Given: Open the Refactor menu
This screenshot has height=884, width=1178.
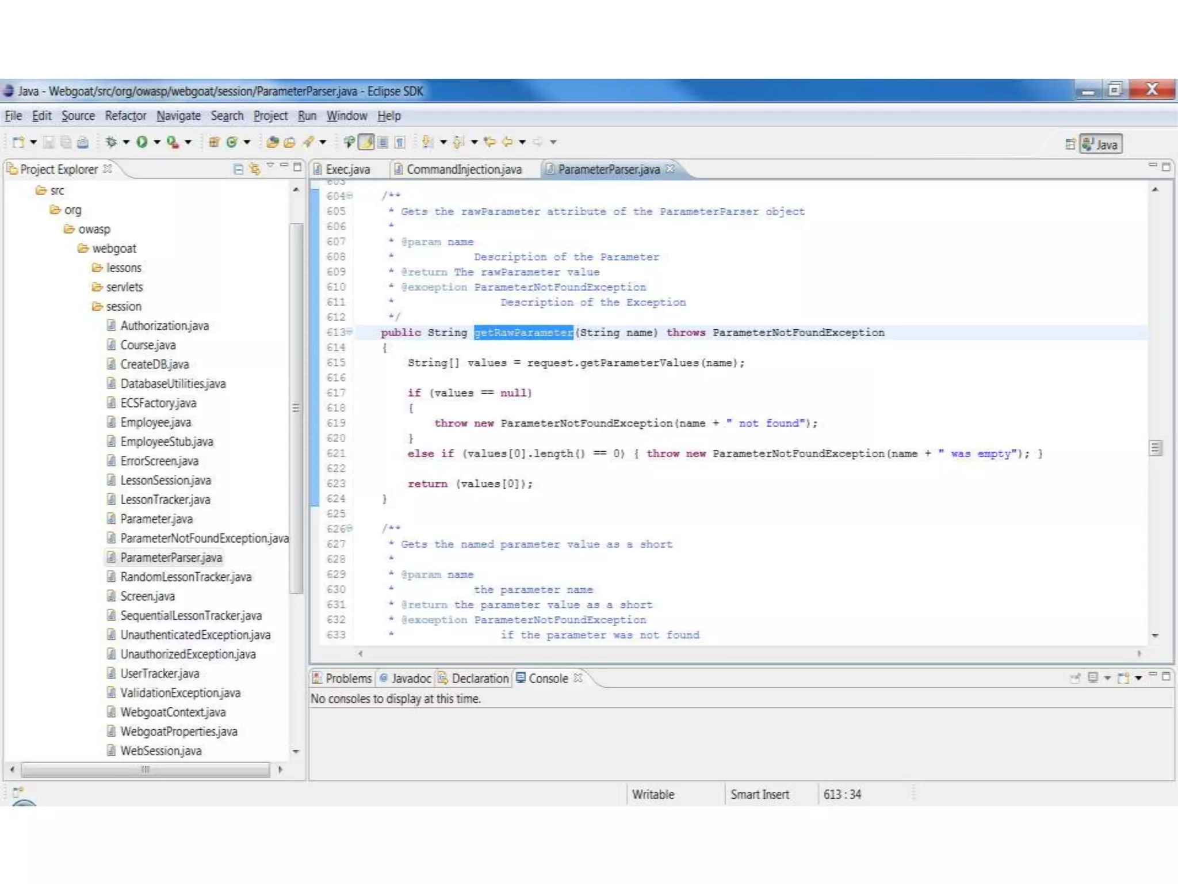Looking at the screenshot, I should click(x=125, y=116).
